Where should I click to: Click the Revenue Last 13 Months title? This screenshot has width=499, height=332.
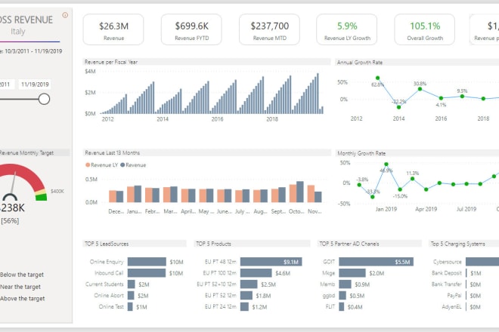(x=112, y=153)
